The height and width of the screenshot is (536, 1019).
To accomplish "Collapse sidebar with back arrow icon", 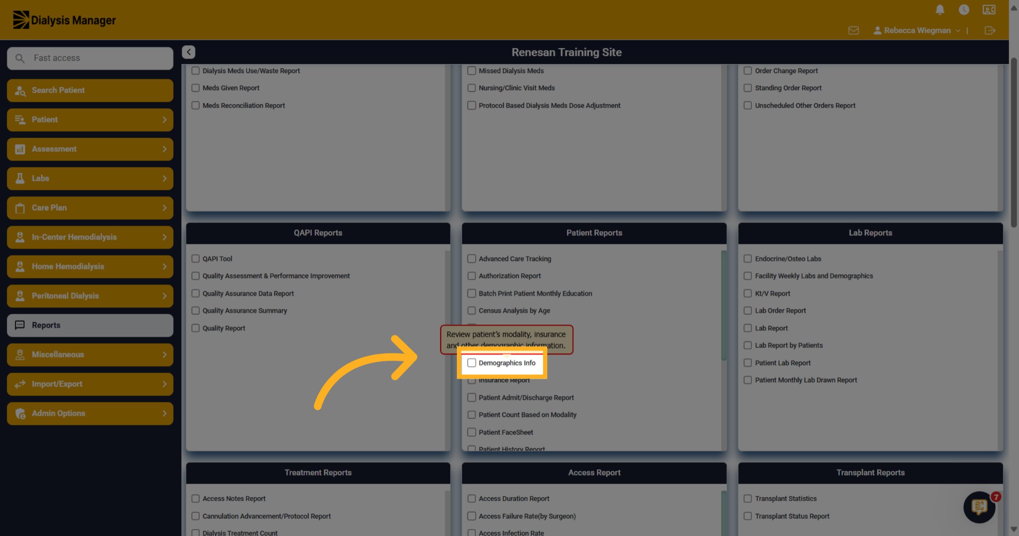I will [189, 52].
